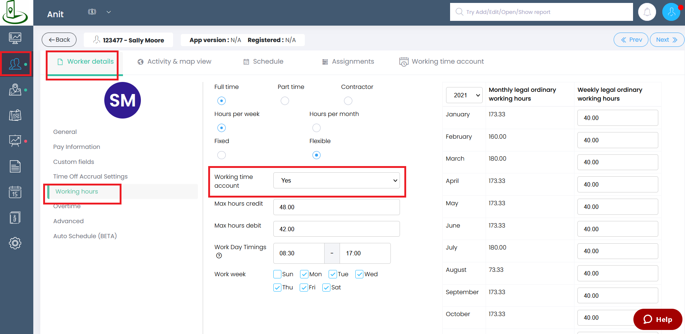The height and width of the screenshot is (334, 685).
Task: Open the notifications bell
Action: (x=647, y=12)
